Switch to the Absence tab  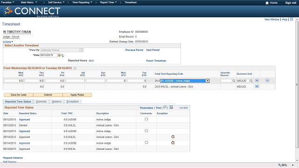click(x=57, y=102)
